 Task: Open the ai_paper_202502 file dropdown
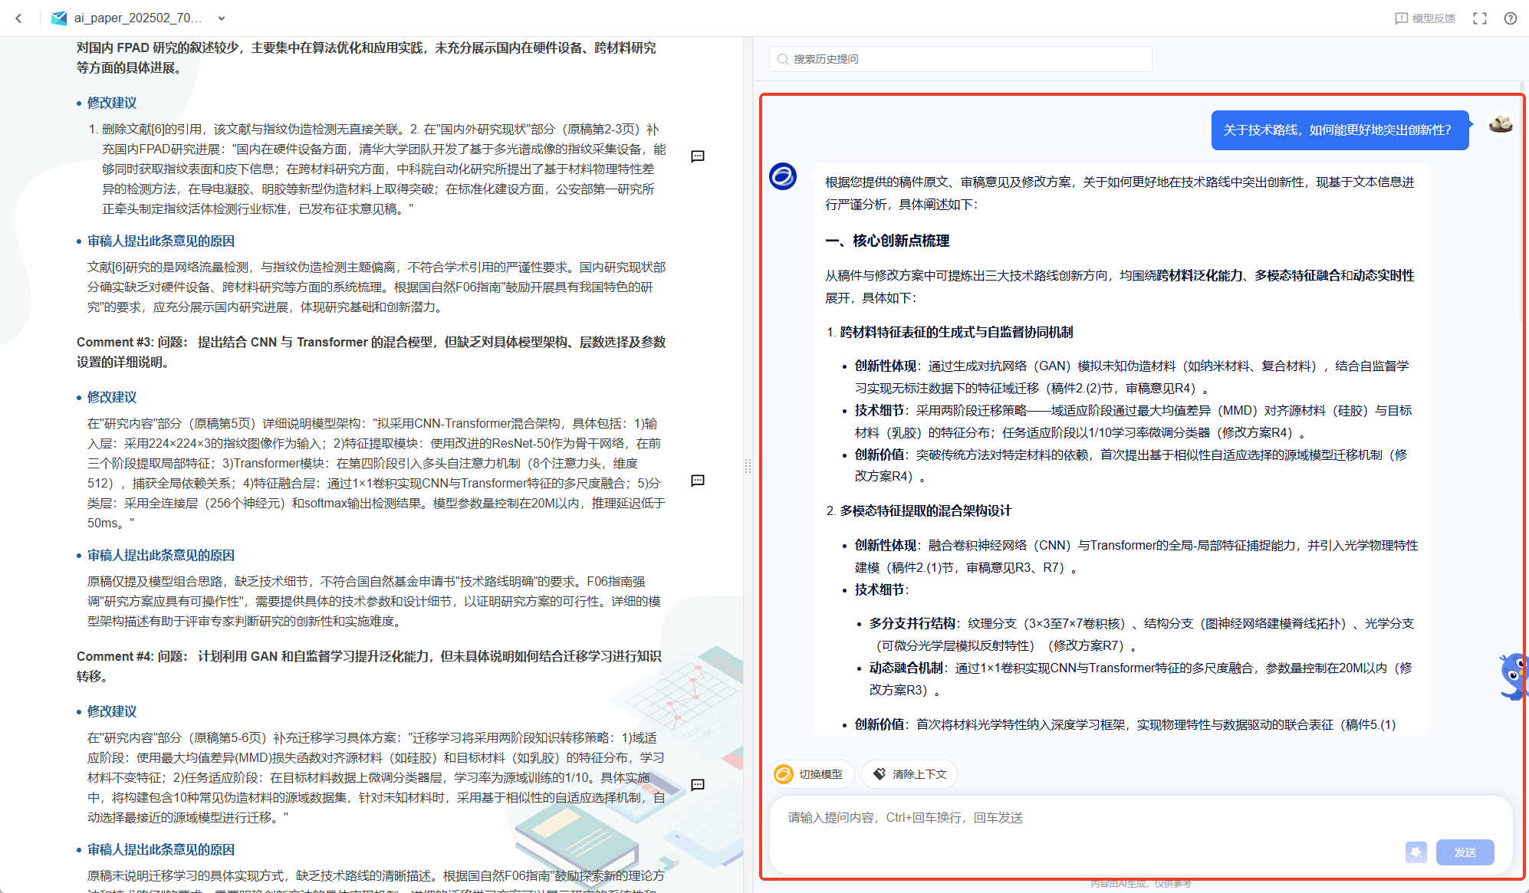pyautogui.click(x=222, y=18)
